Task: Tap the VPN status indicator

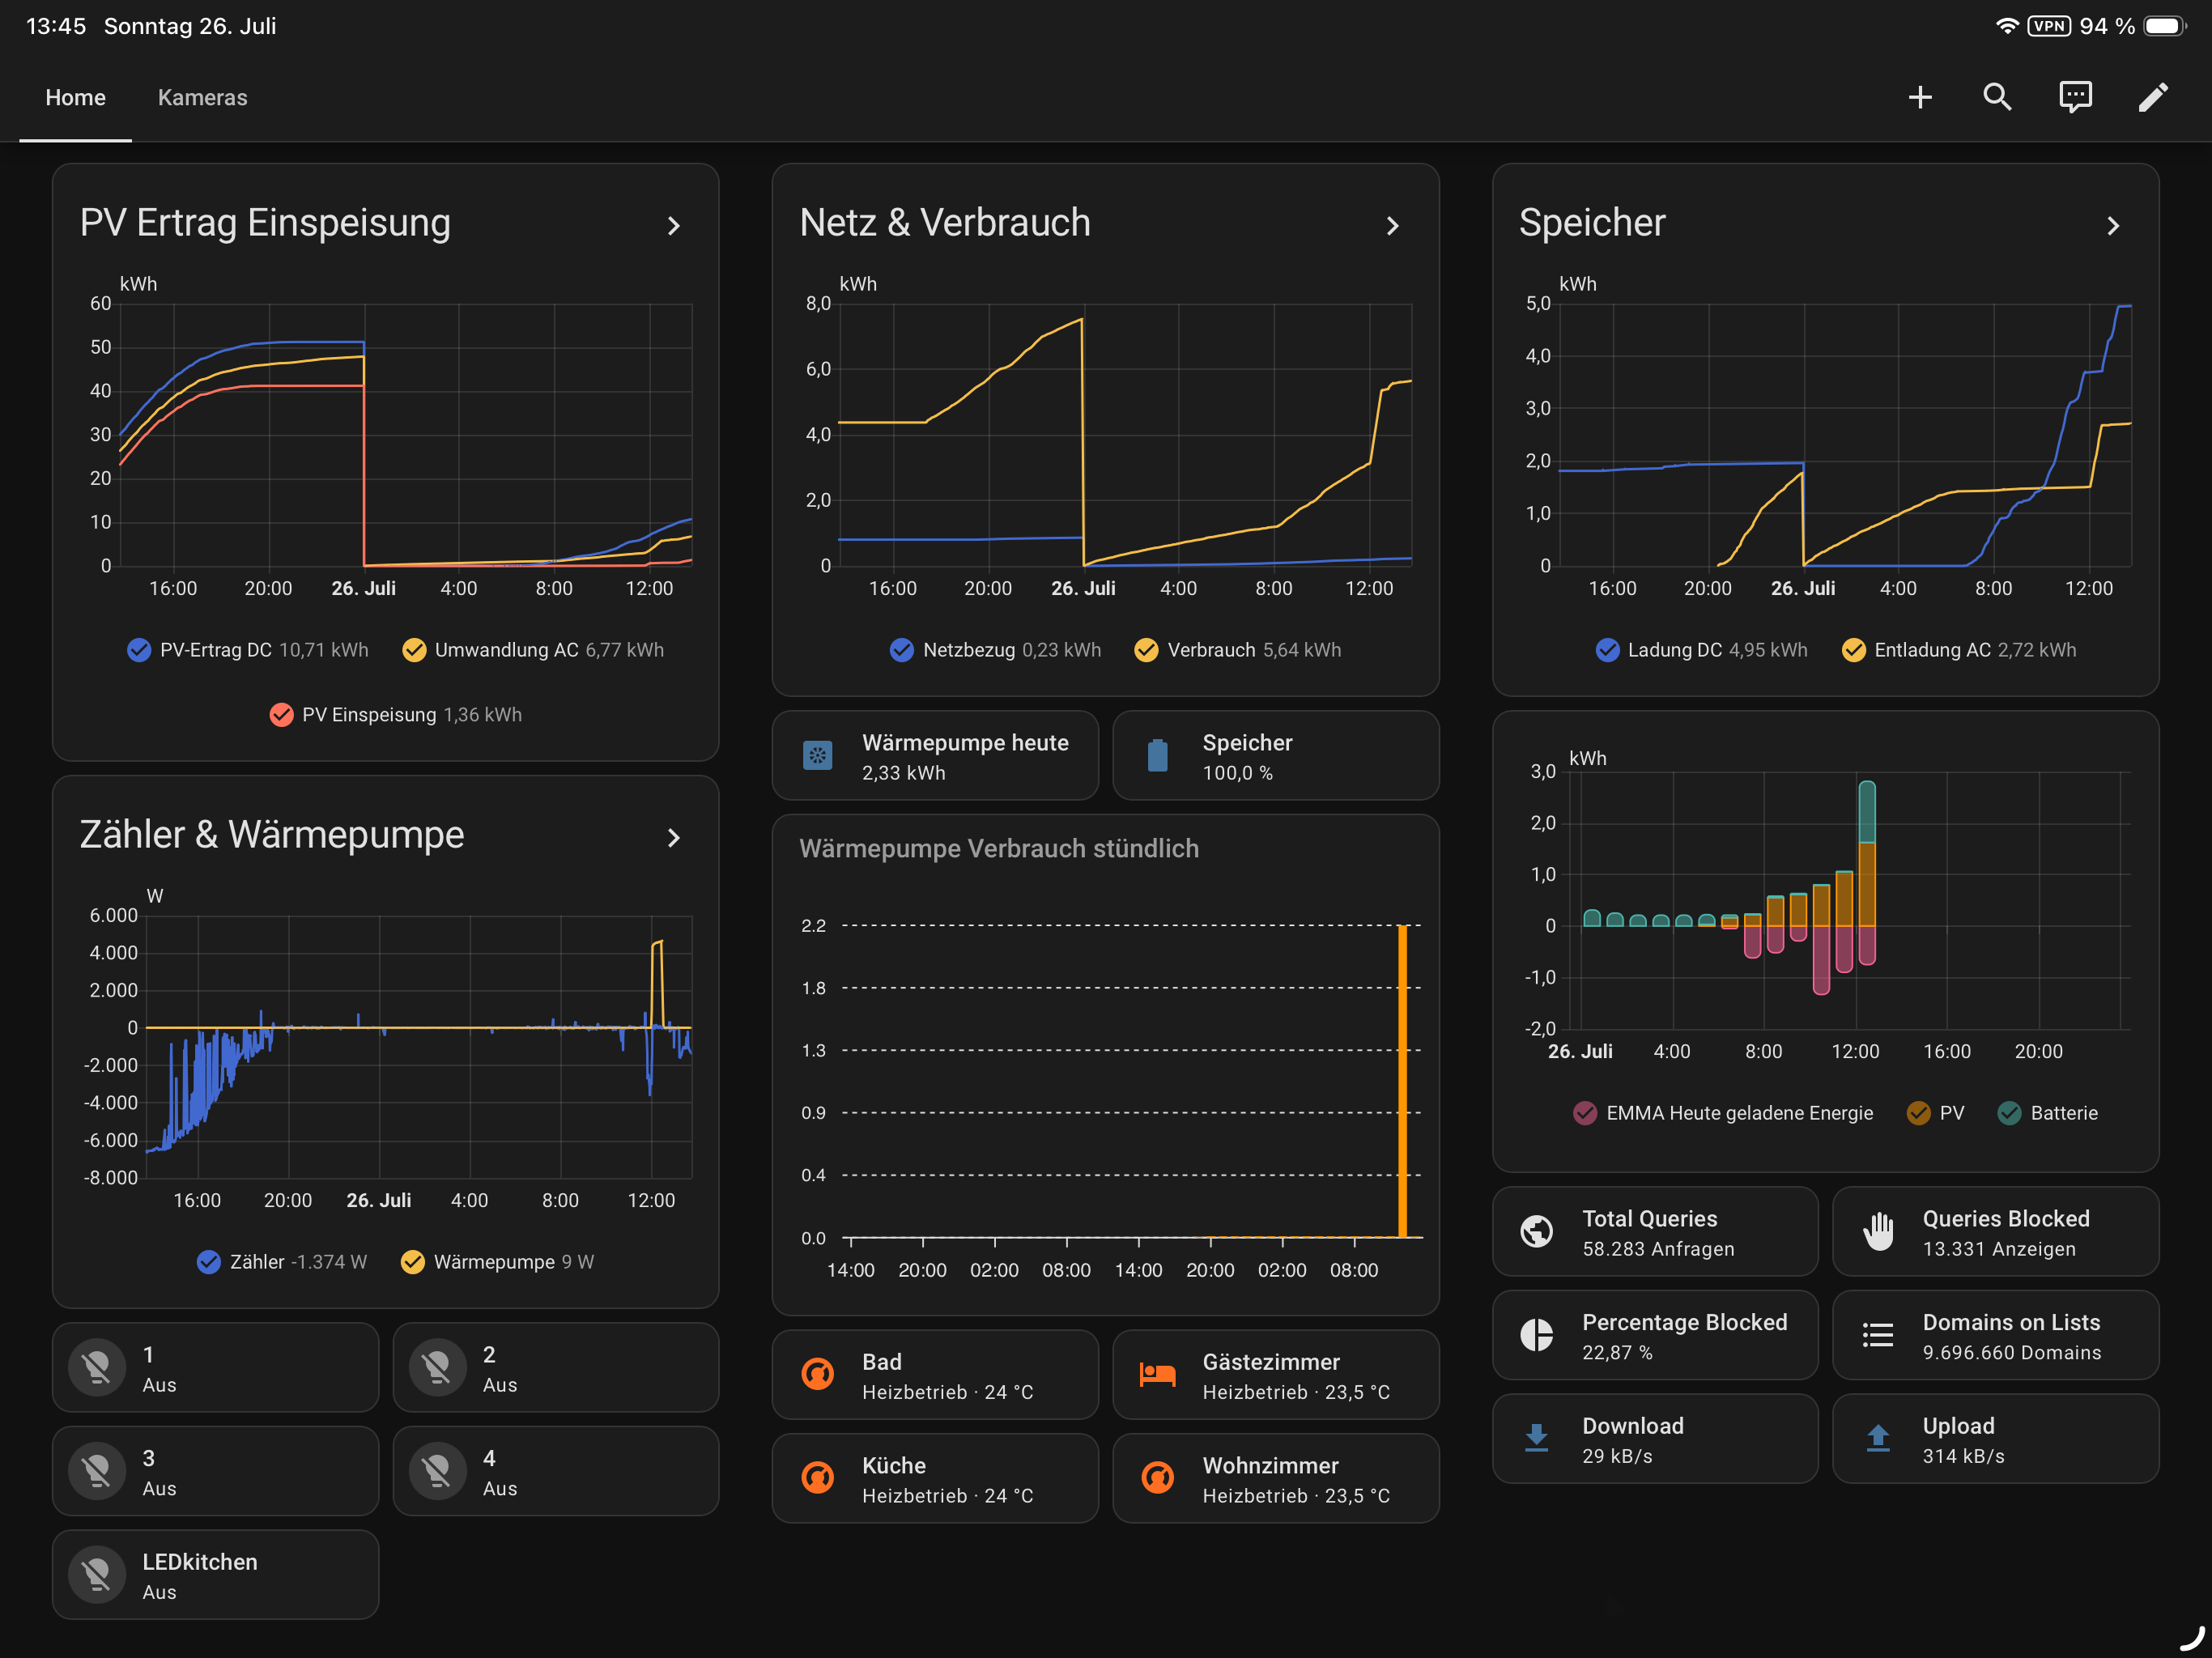Action: click(x=2048, y=26)
